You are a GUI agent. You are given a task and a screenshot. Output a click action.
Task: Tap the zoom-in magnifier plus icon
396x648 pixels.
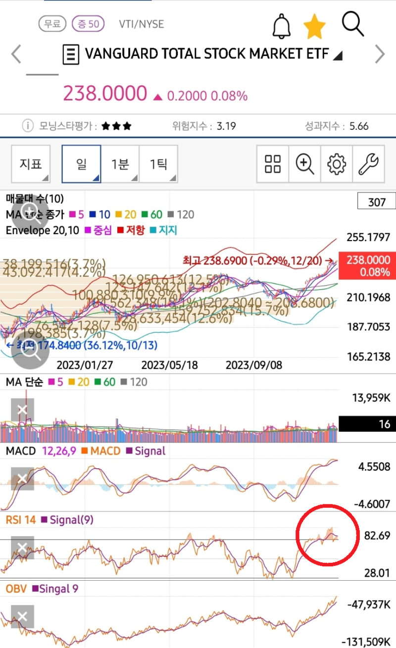[x=305, y=164]
